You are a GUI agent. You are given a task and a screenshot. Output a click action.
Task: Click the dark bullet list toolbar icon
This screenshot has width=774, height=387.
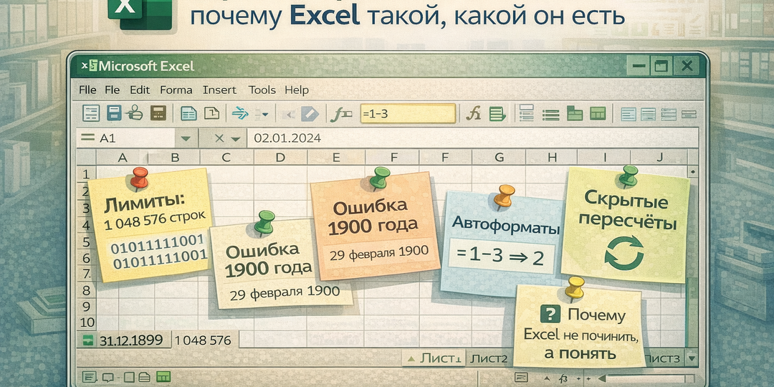coord(551,115)
